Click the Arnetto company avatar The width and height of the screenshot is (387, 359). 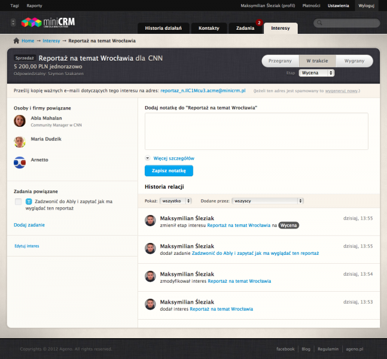click(x=20, y=163)
